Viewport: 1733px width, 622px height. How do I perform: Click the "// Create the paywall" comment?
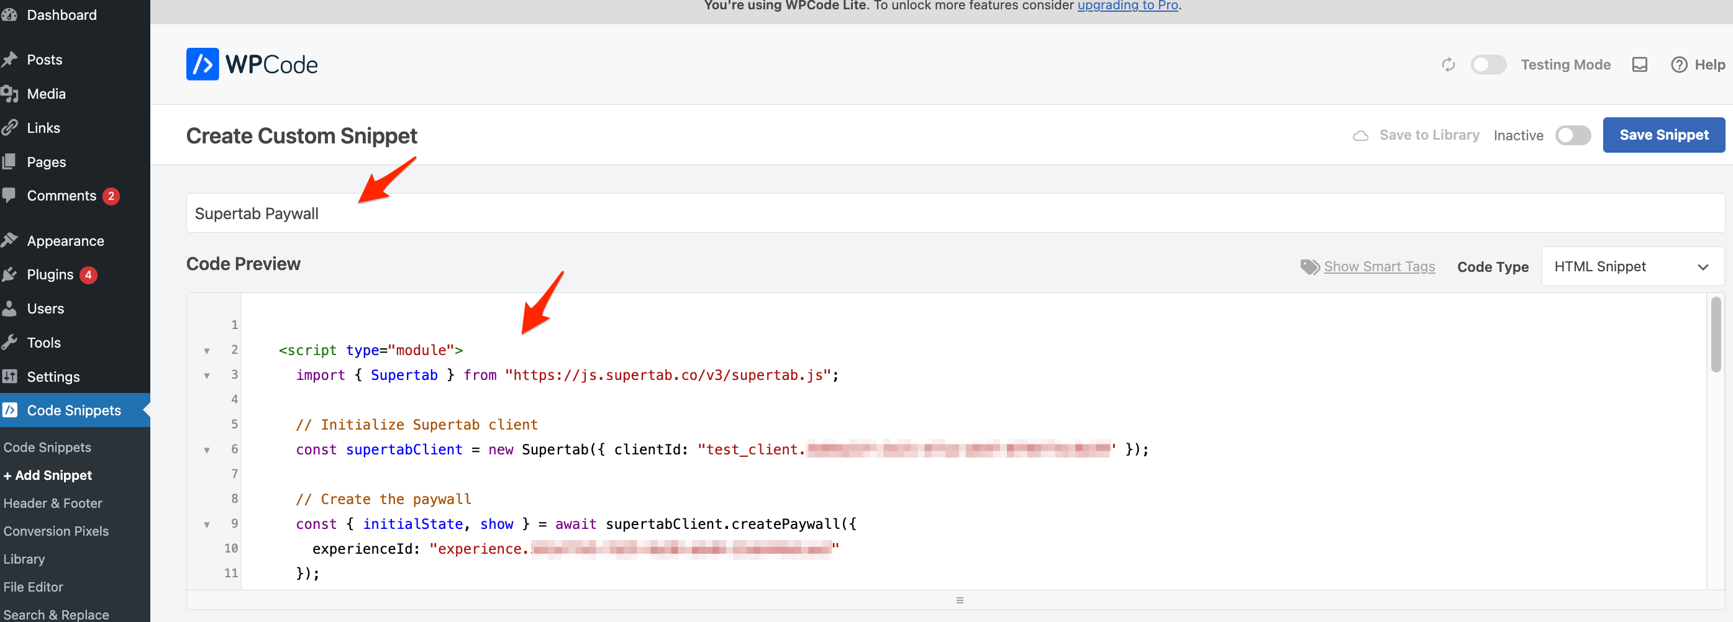(383, 500)
